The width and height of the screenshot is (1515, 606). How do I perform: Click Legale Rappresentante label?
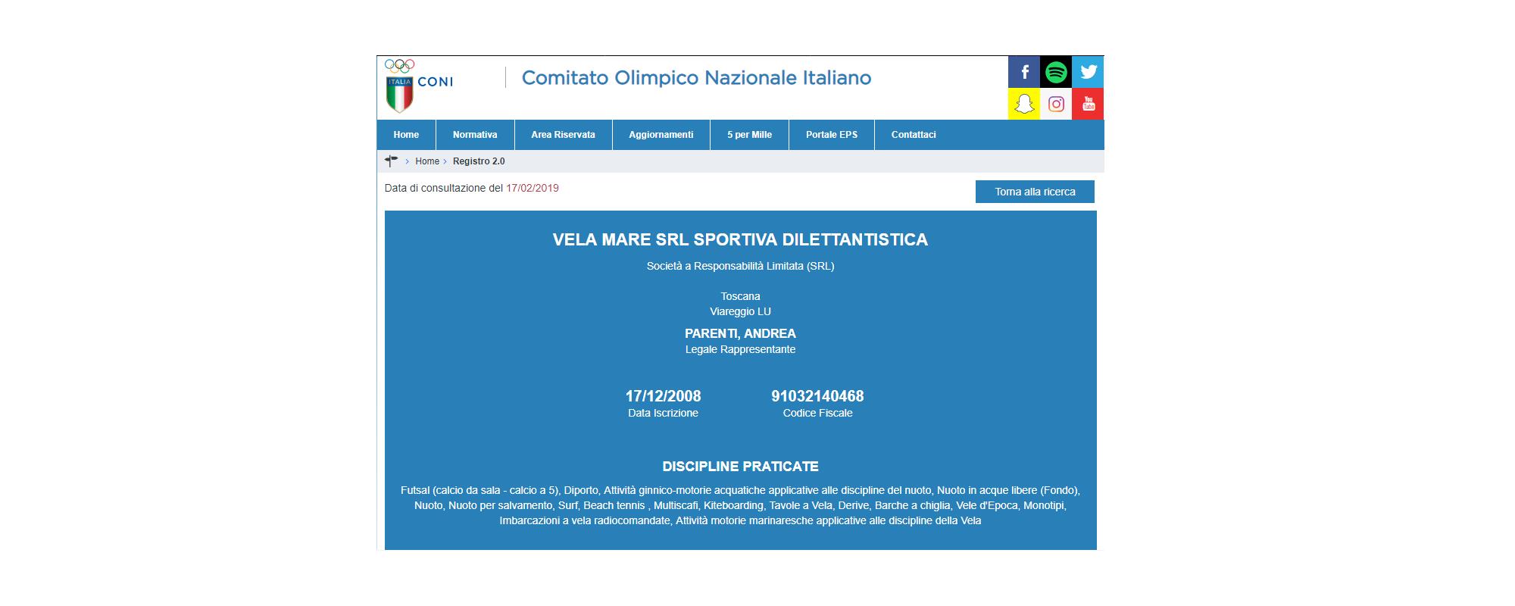click(x=740, y=349)
